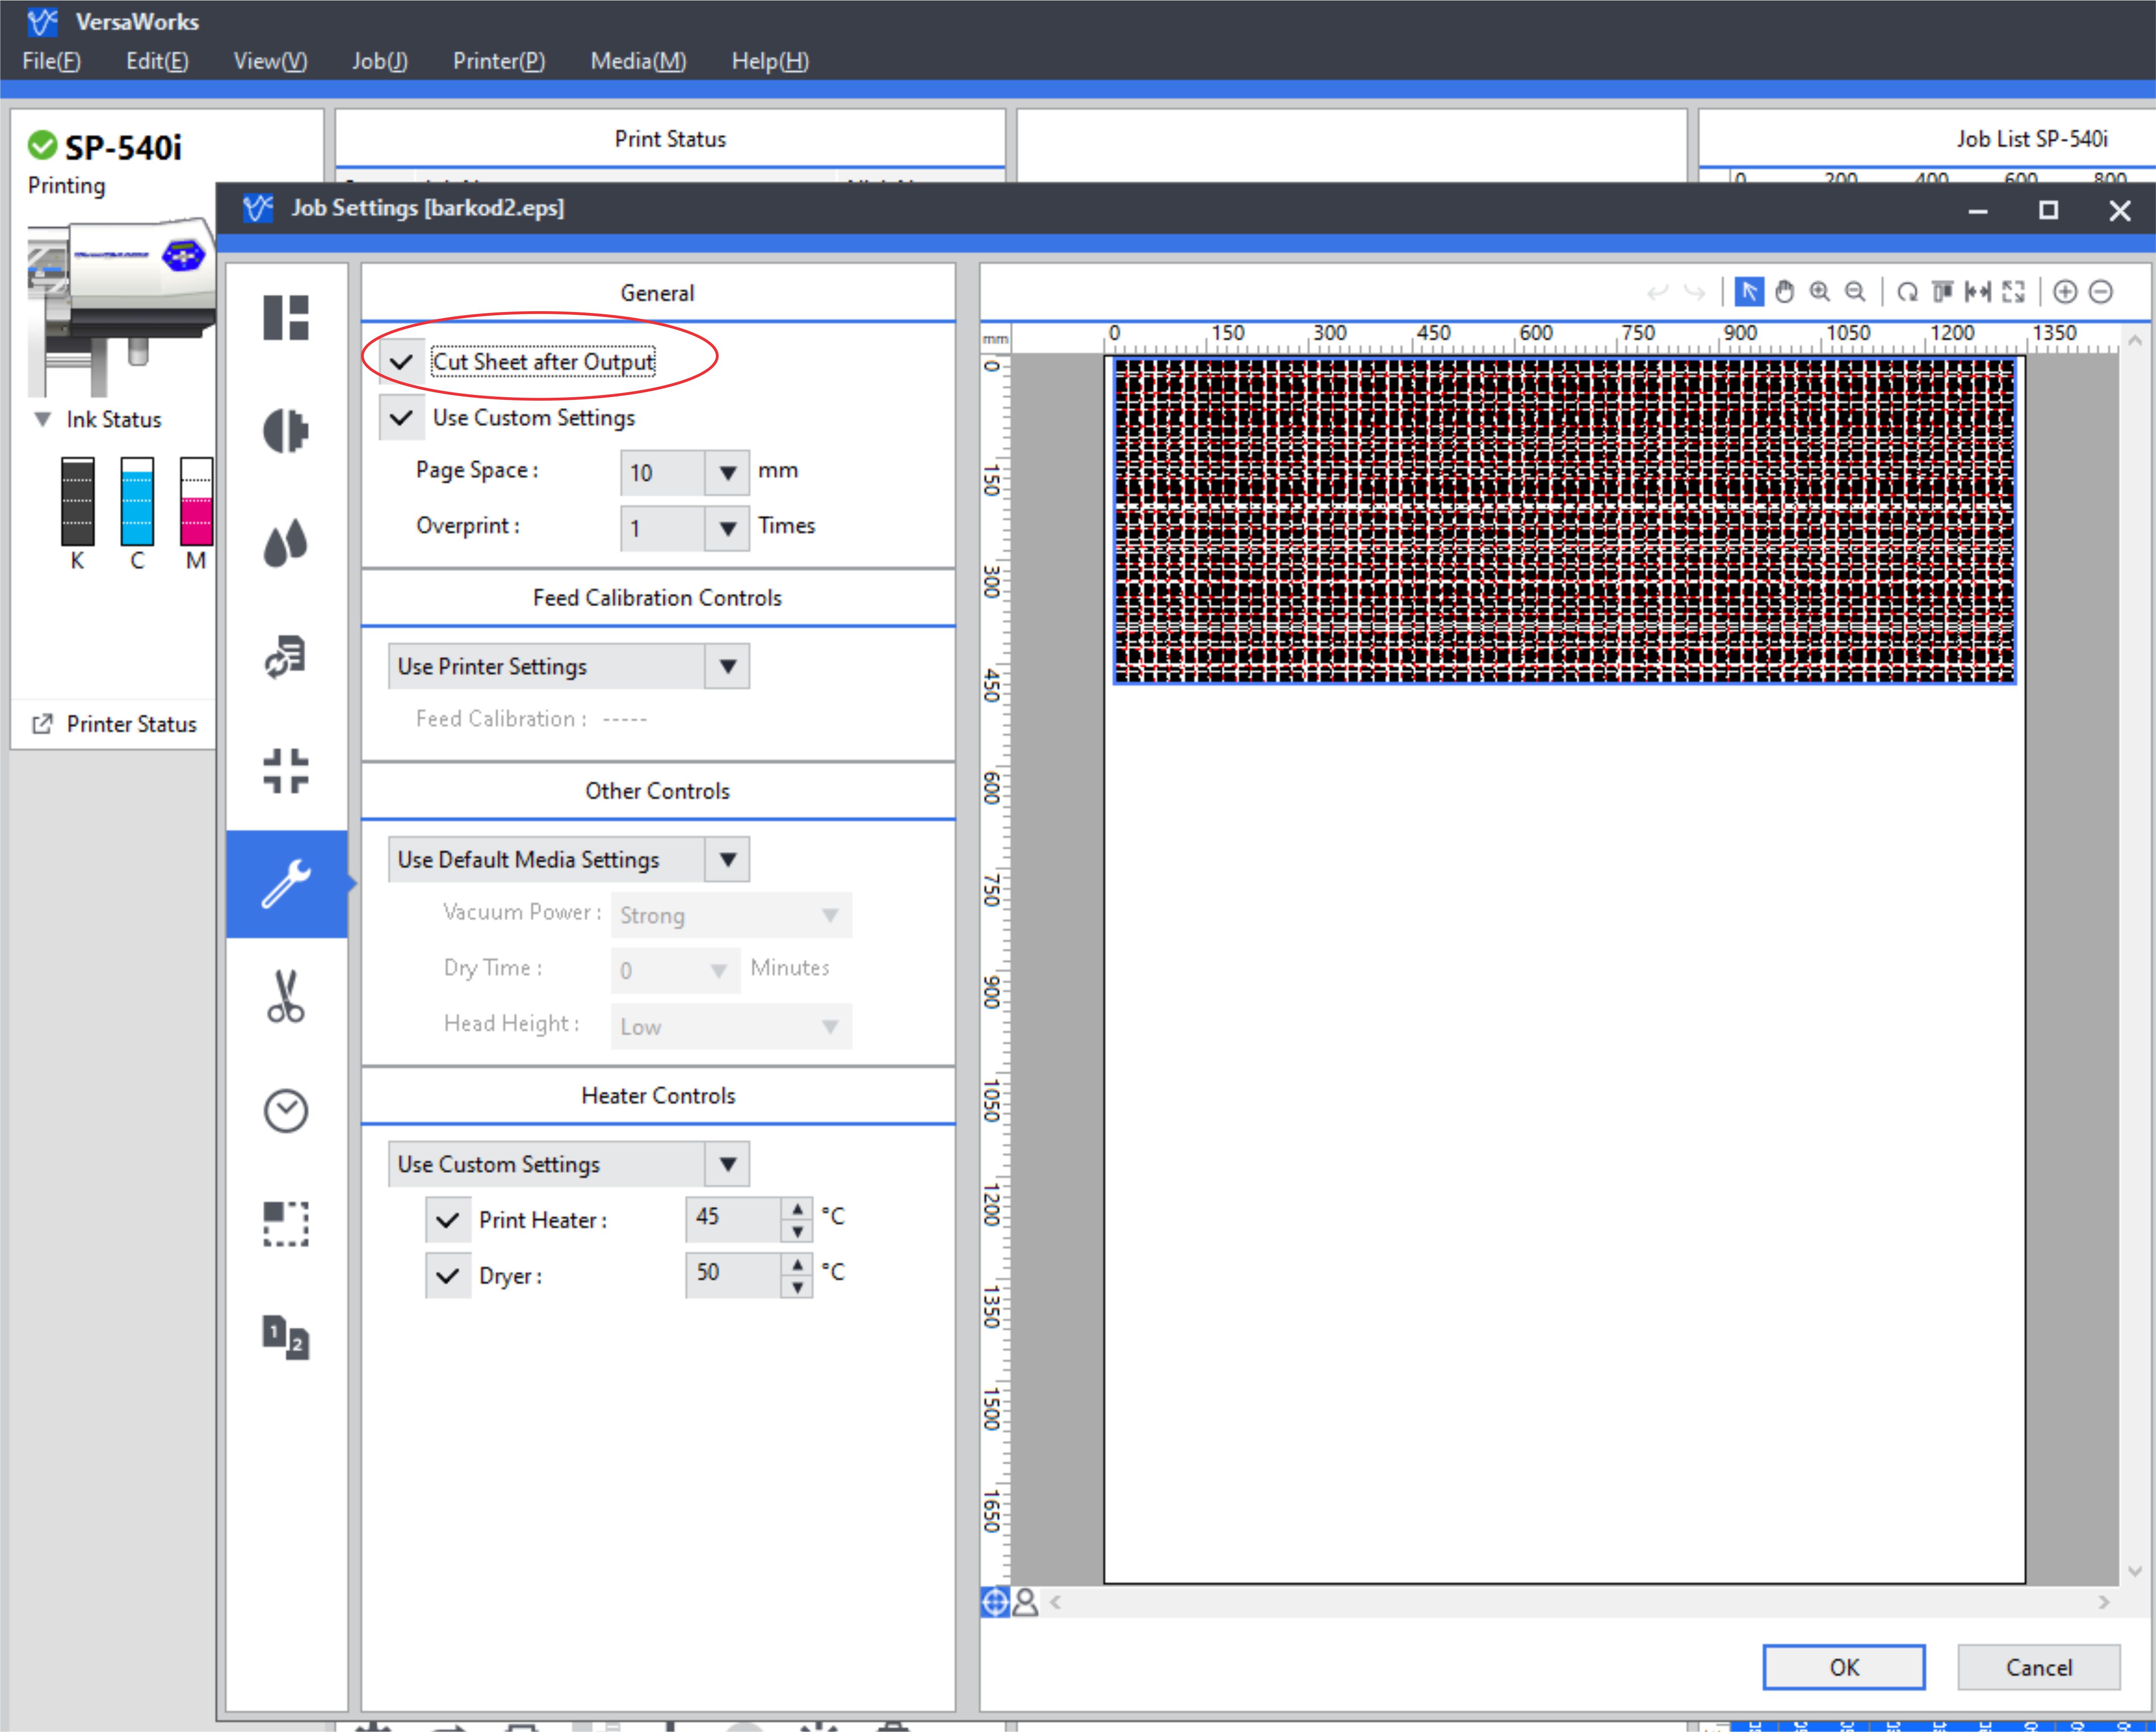This screenshot has height=1732, width=2156.
Task: Select the arrow pointer tool in preview toolbar
Action: [x=1748, y=292]
